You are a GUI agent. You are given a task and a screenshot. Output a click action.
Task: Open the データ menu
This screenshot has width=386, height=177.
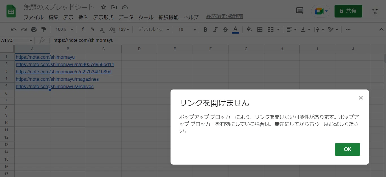click(x=126, y=17)
